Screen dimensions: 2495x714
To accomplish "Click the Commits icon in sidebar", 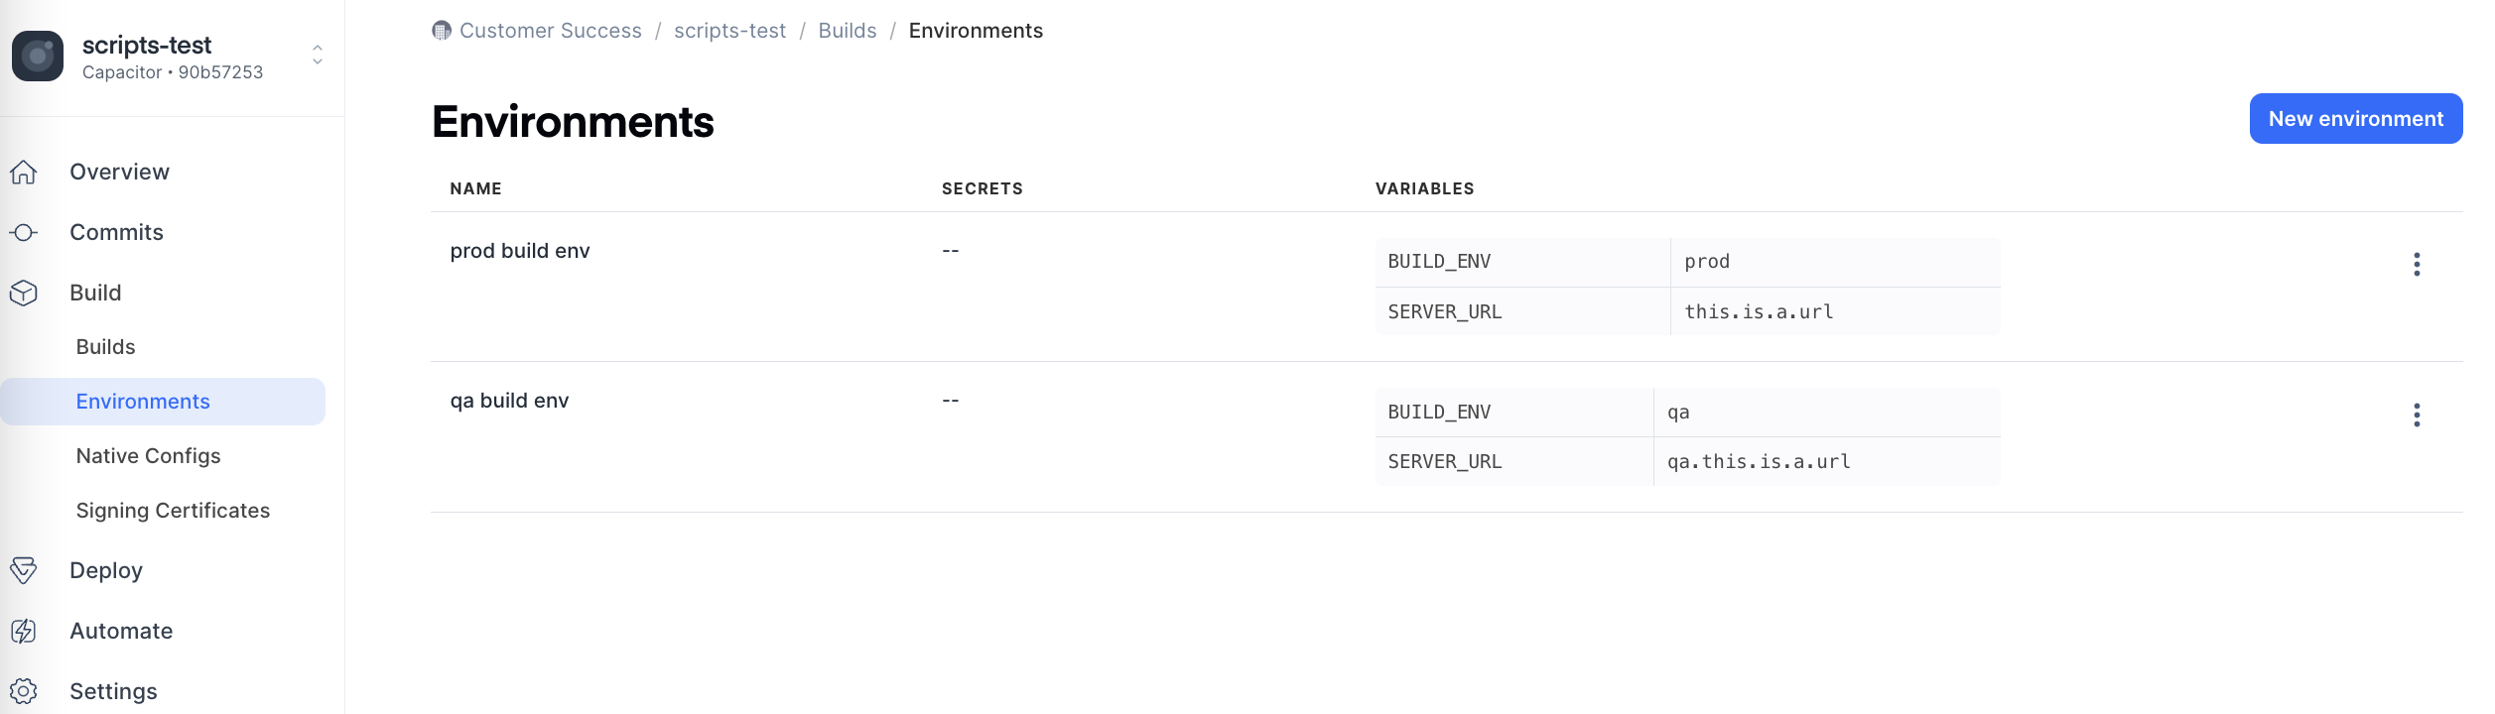I will (24, 233).
